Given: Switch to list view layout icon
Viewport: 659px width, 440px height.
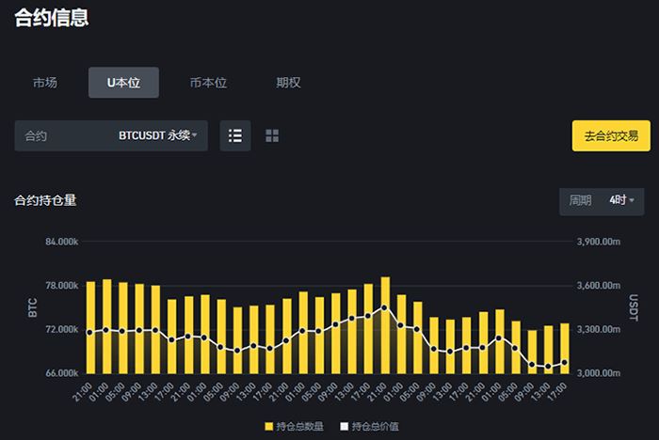Looking at the screenshot, I should click(x=235, y=136).
